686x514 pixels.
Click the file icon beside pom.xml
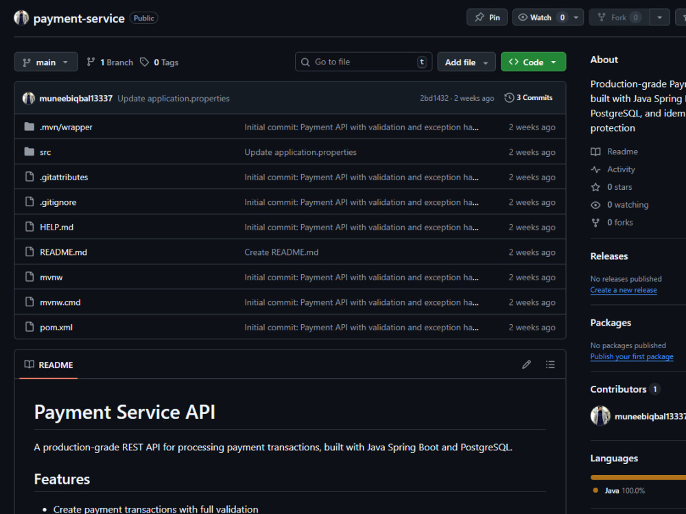(x=29, y=327)
